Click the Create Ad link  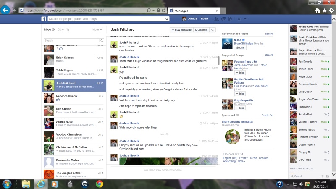point(267,115)
